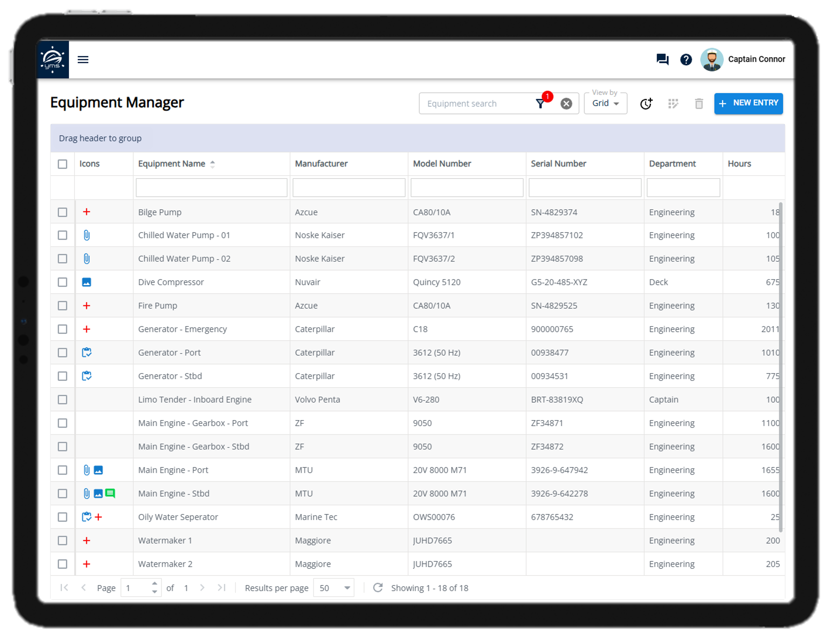Click the refresh results icon
Viewport: 830px width, 638px height.
(x=378, y=588)
